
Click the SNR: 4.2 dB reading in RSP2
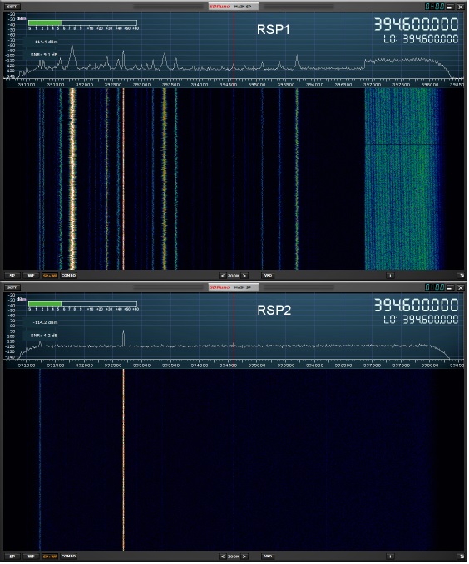pyautogui.click(x=44, y=336)
